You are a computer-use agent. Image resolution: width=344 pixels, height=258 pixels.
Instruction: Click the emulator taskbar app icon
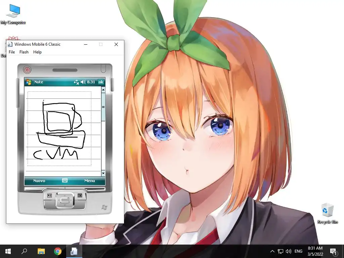point(74,251)
